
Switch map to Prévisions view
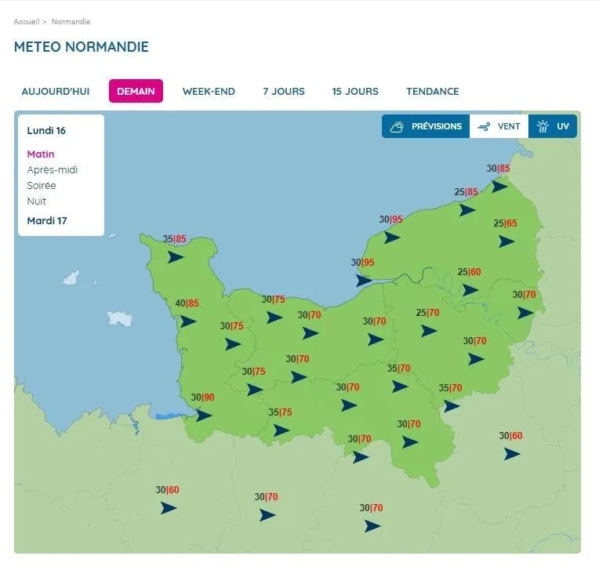pyautogui.click(x=426, y=126)
